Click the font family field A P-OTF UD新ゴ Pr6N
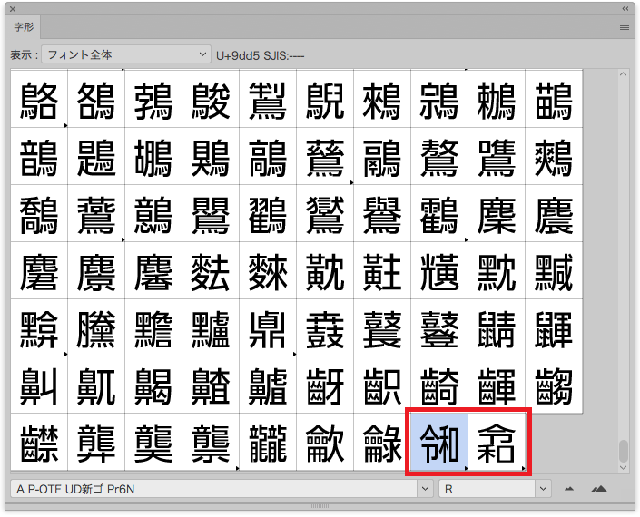Screen dimensions: 640x517 (214, 489)
